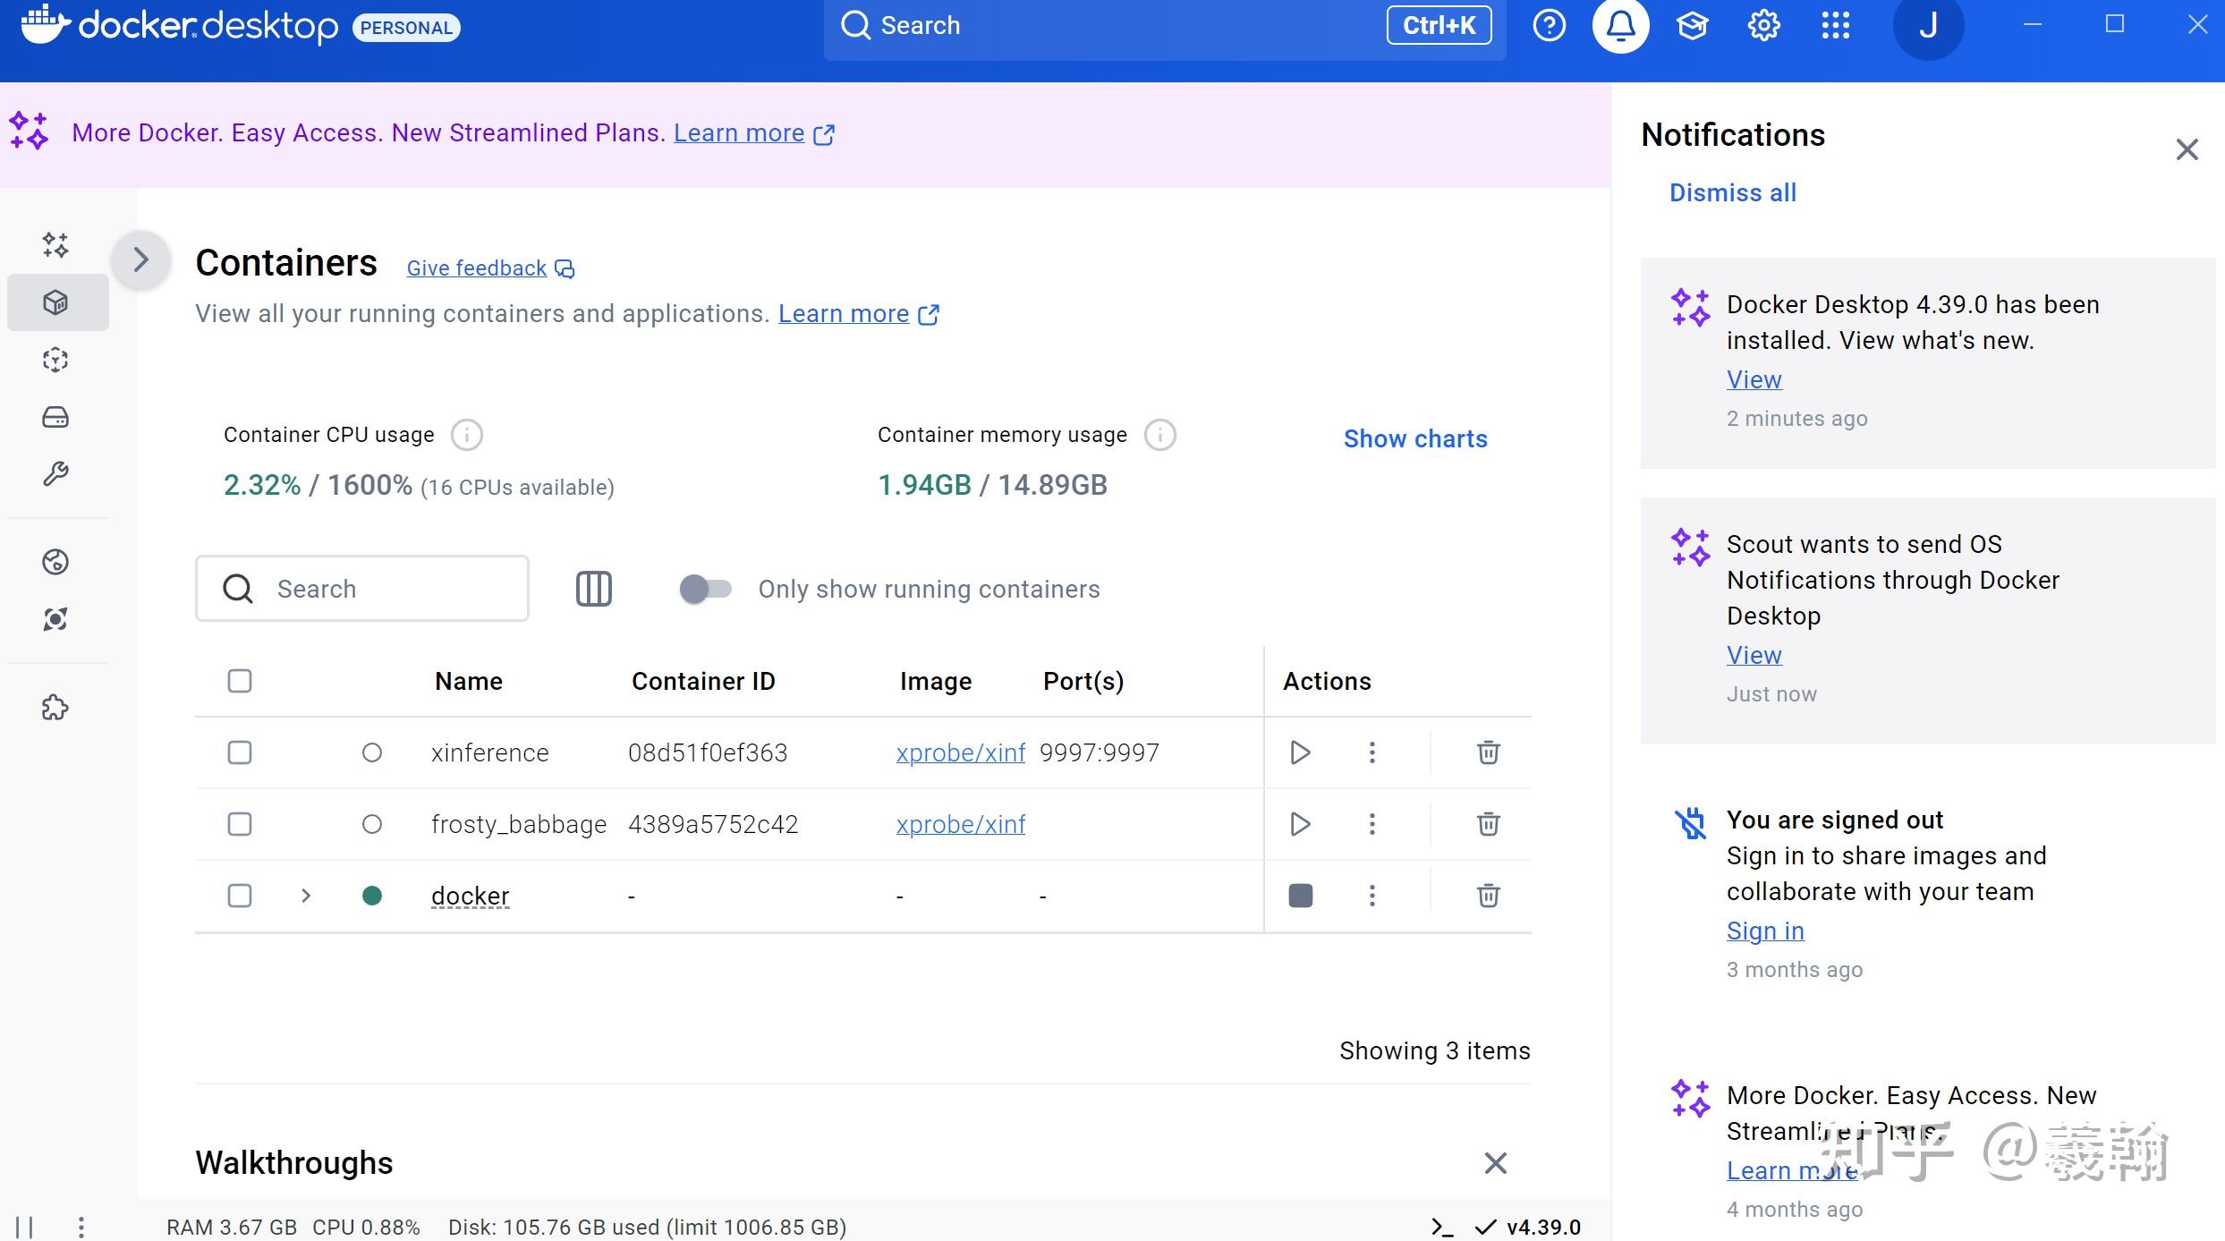The image size is (2225, 1241).
Task: Toggle Only show running containers switch
Action: pyautogui.click(x=705, y=589)
